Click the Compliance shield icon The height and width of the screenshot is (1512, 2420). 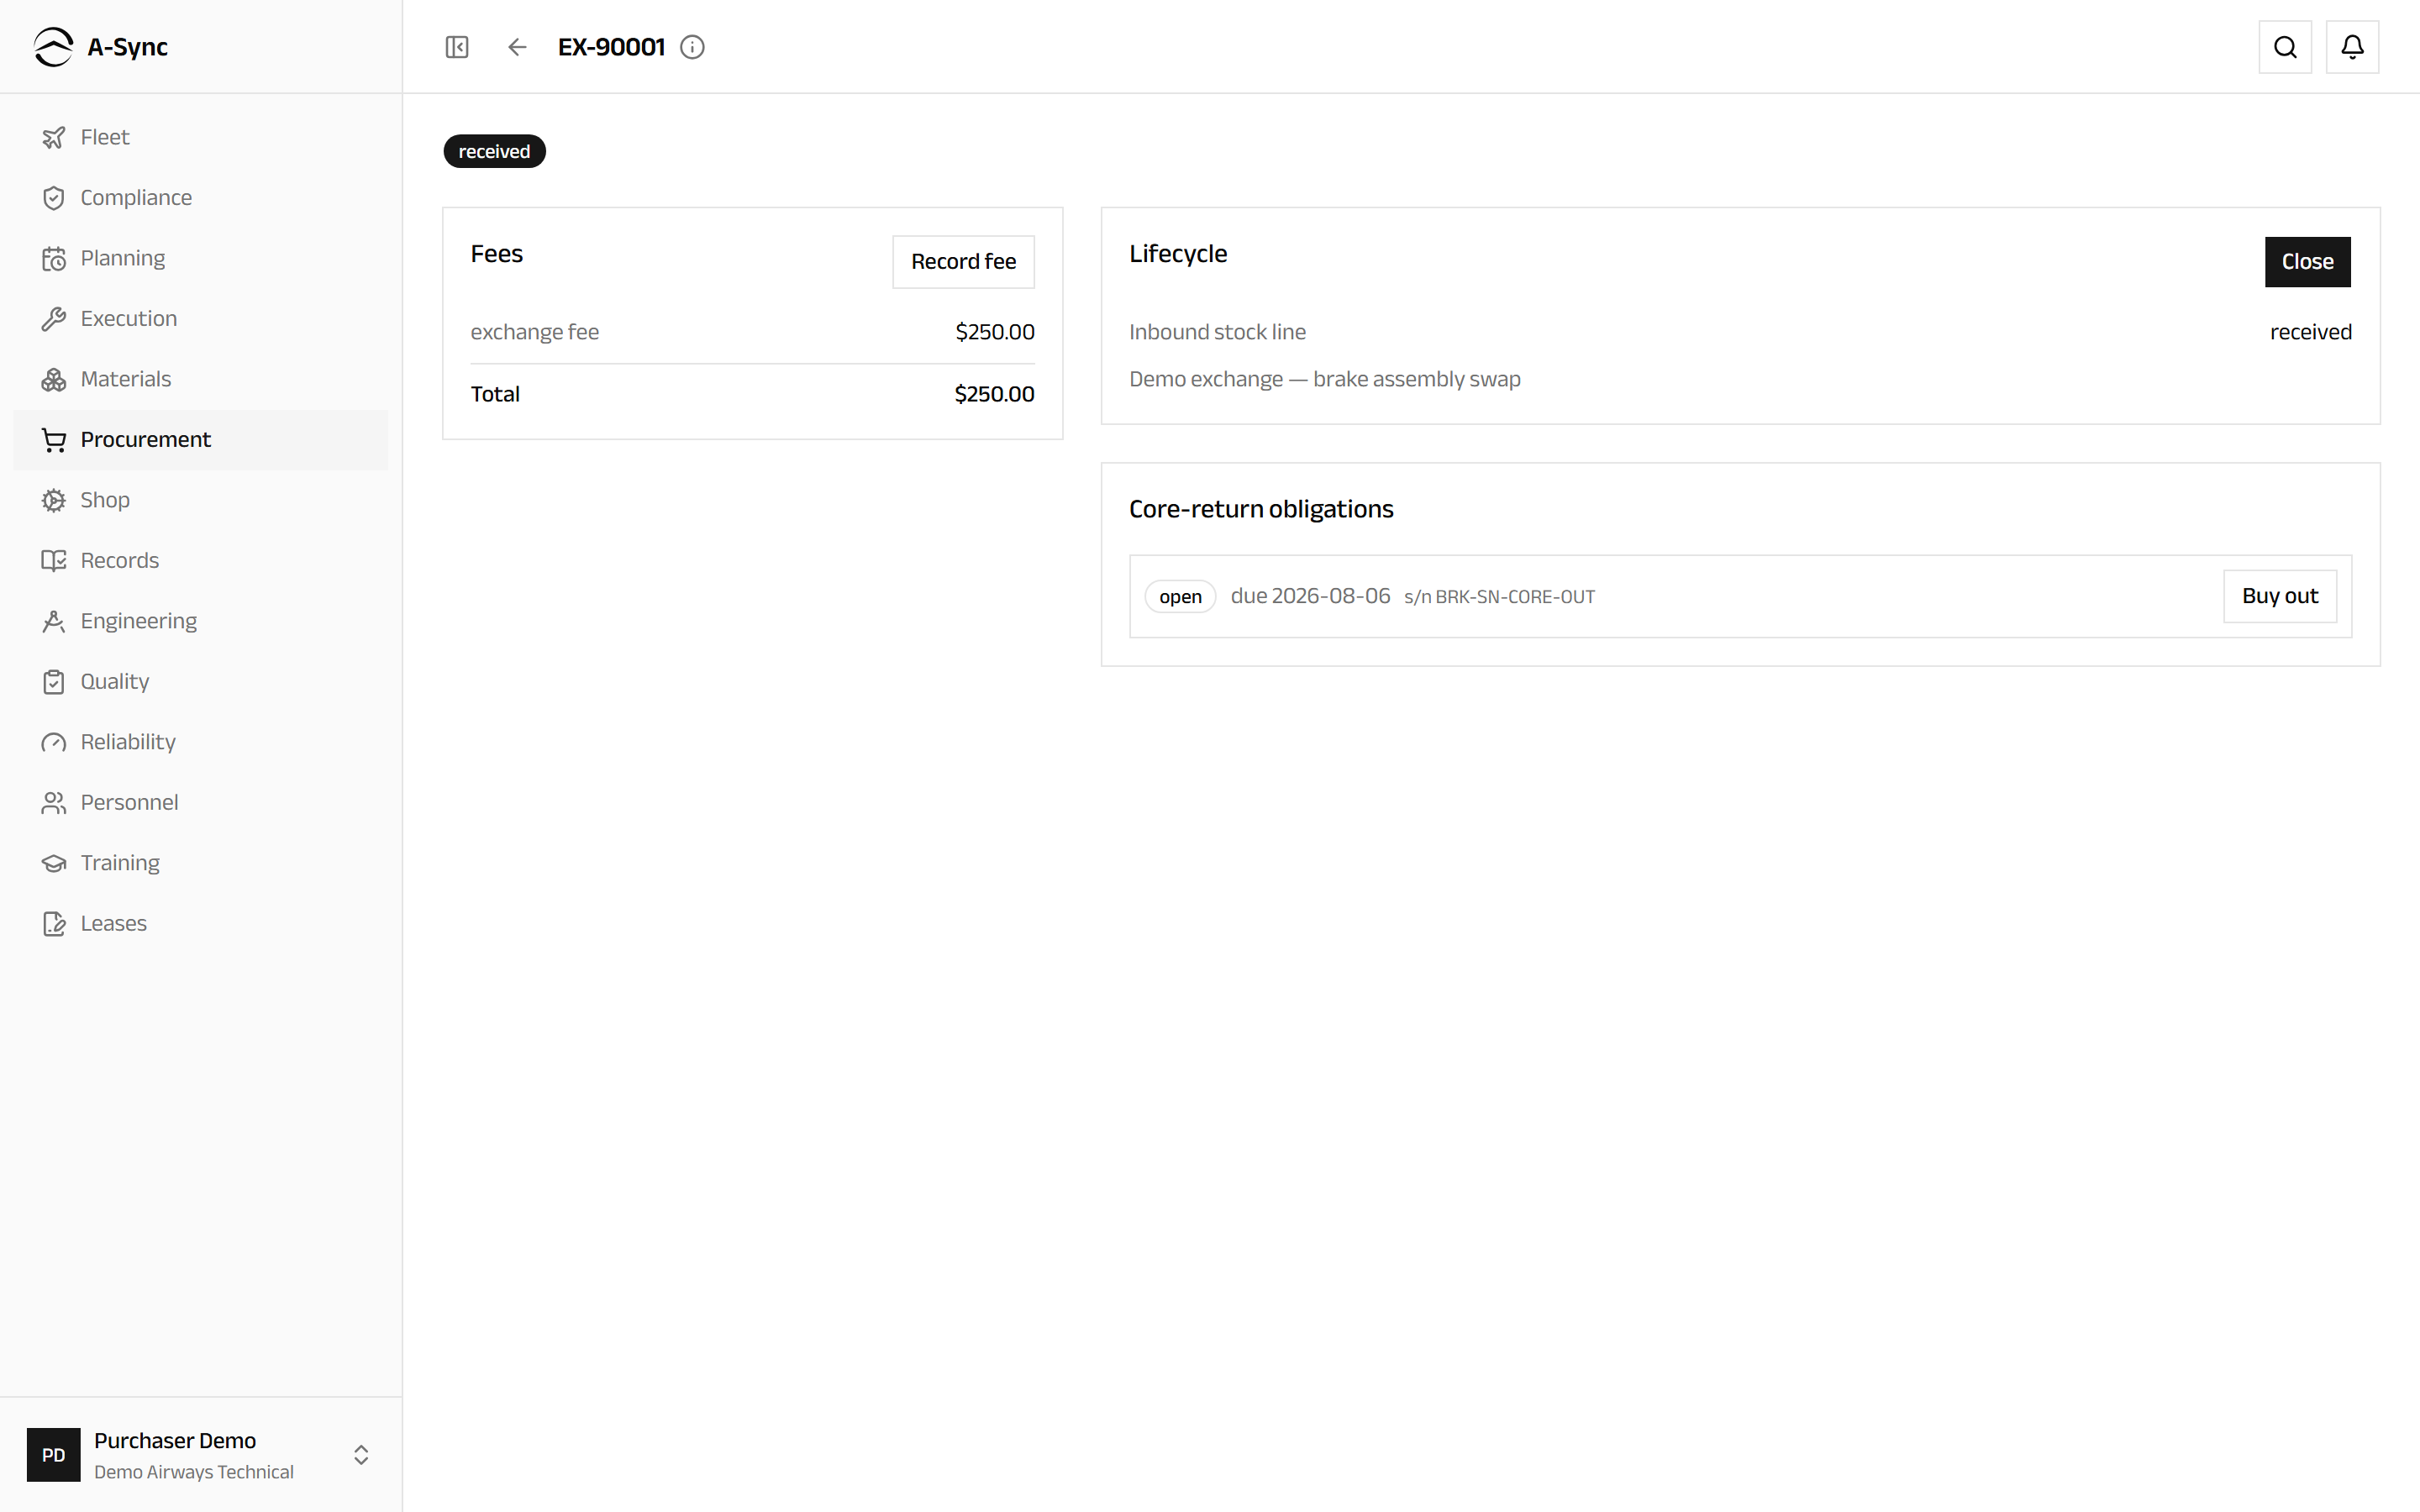click(54, 198)
